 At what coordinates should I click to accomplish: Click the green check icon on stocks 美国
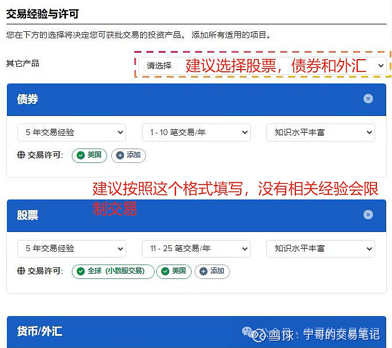[165, 271]
